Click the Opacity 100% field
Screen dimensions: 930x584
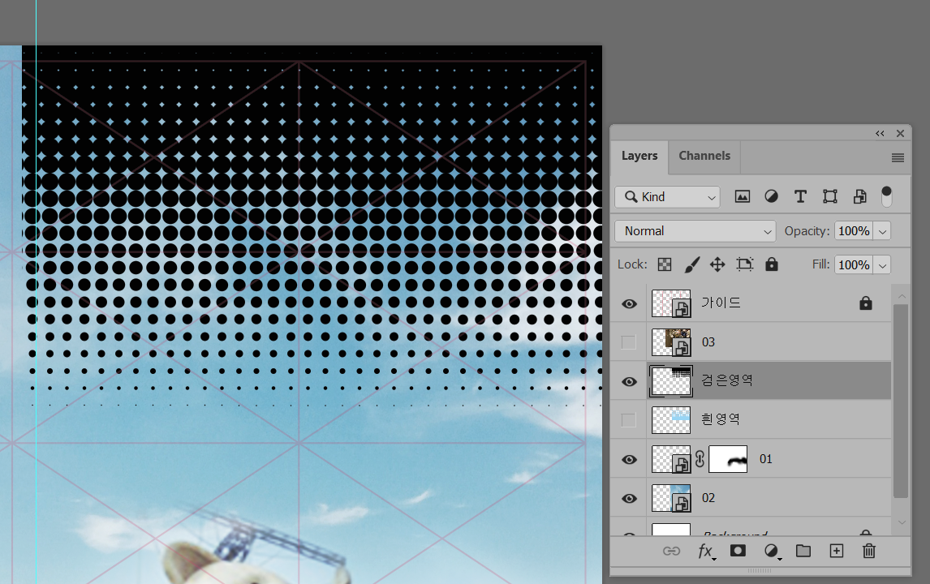(x=854, y=231)
